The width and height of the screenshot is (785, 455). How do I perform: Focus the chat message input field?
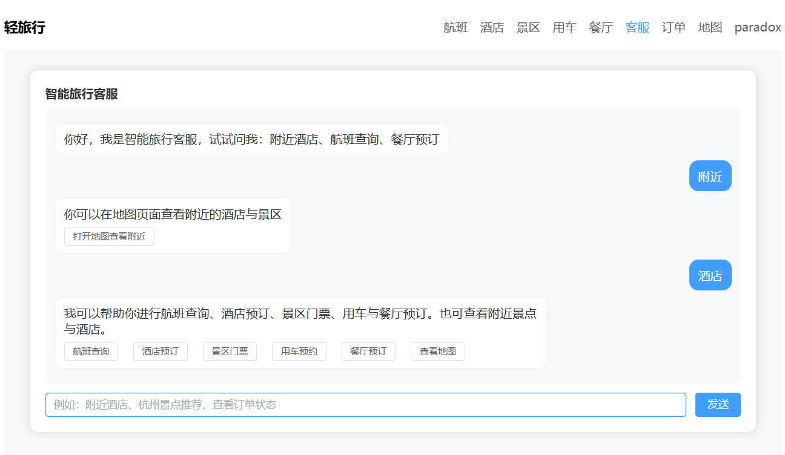(x=365, y=405)
